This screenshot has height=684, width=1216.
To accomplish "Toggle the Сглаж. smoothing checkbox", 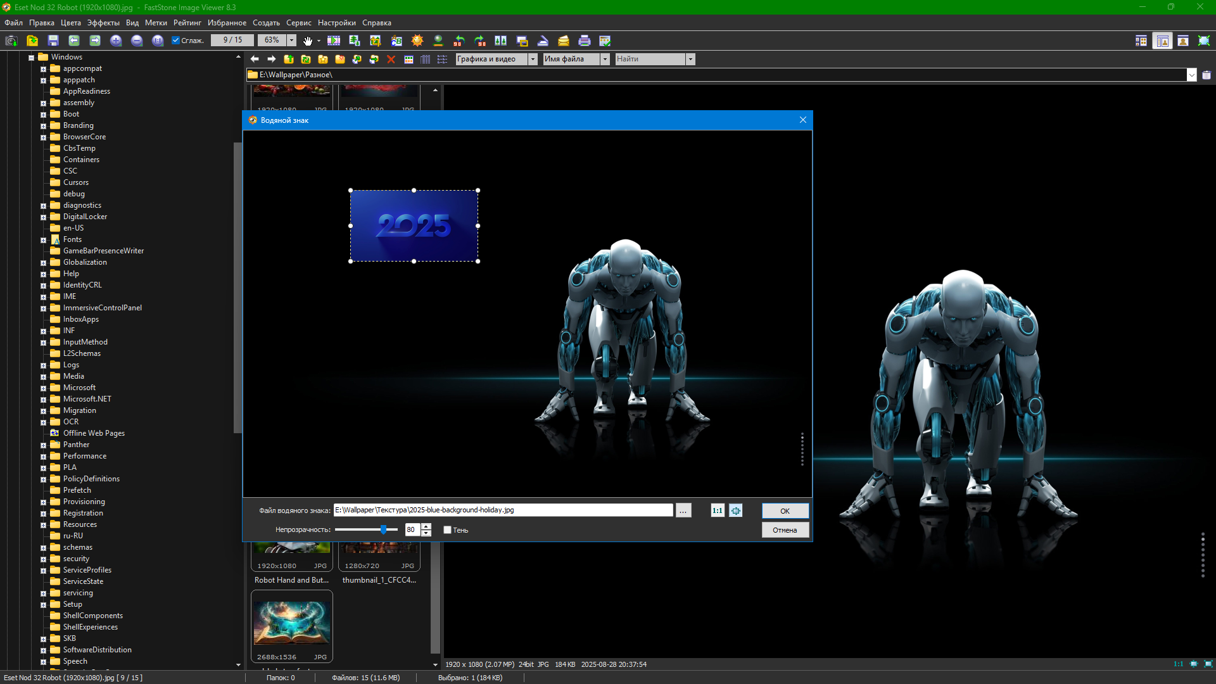I will pos(176,41).
